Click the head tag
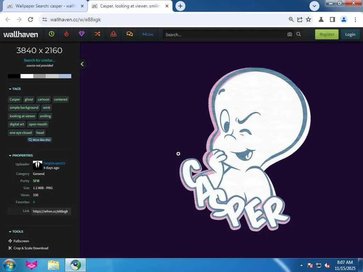 [x=40, y=133]
